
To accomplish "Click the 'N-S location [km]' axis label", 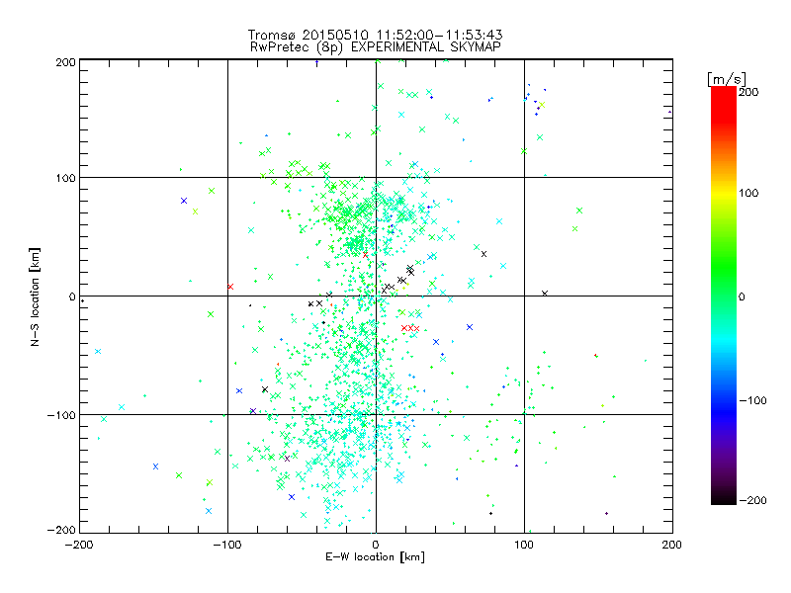I will click(x=35, y=296).
